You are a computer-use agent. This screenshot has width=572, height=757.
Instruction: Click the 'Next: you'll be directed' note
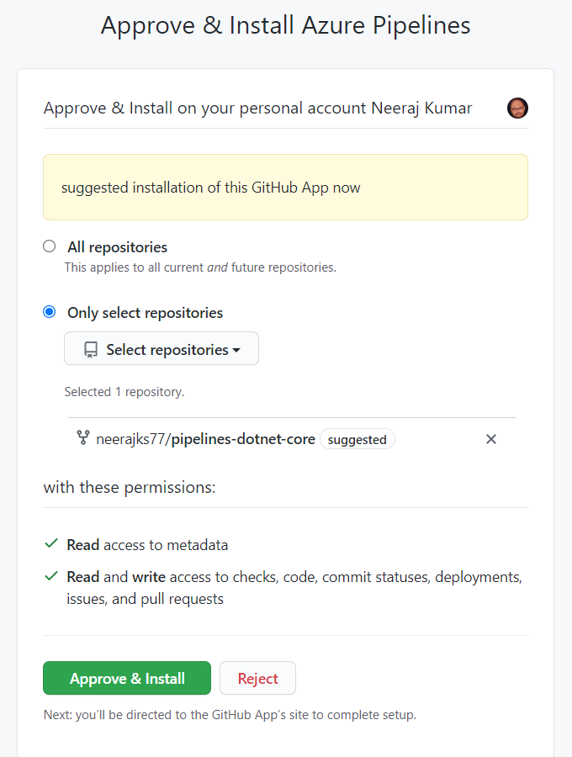pyautogui.click(x=230, y=714)
